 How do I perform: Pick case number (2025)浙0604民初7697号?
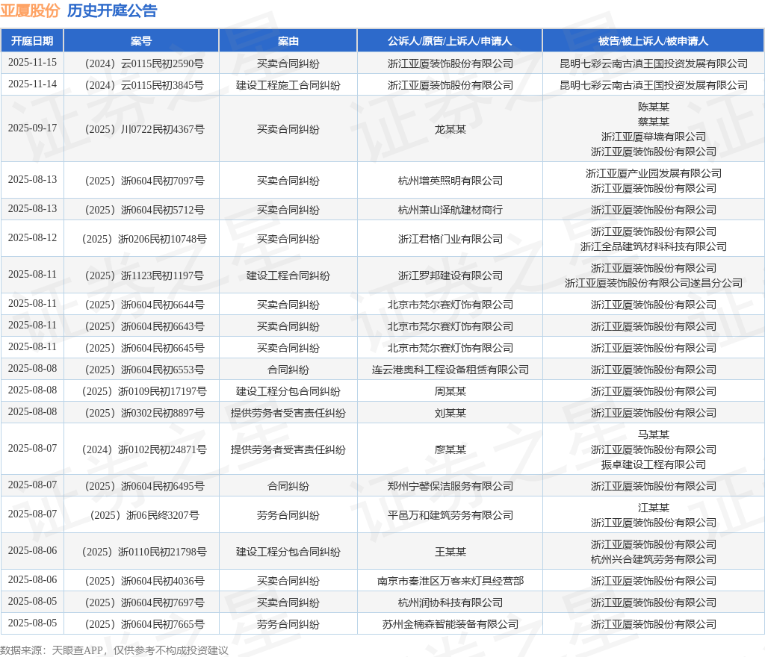141,602
